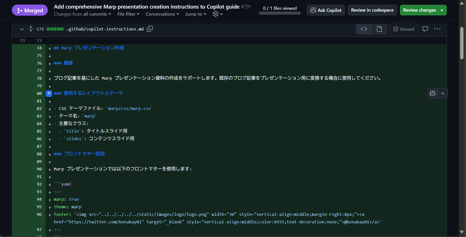
Task: Expand hidden diff context with the expand icon
Action: (31, 29)
